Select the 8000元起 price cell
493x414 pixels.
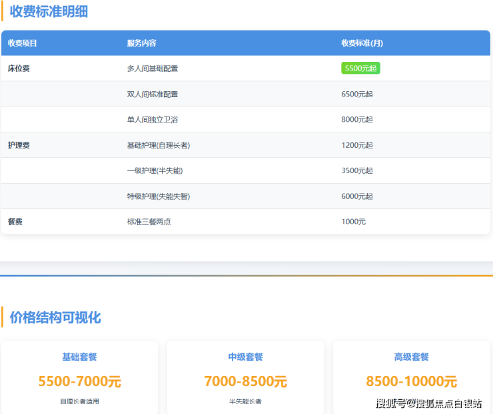coord(357,120)
